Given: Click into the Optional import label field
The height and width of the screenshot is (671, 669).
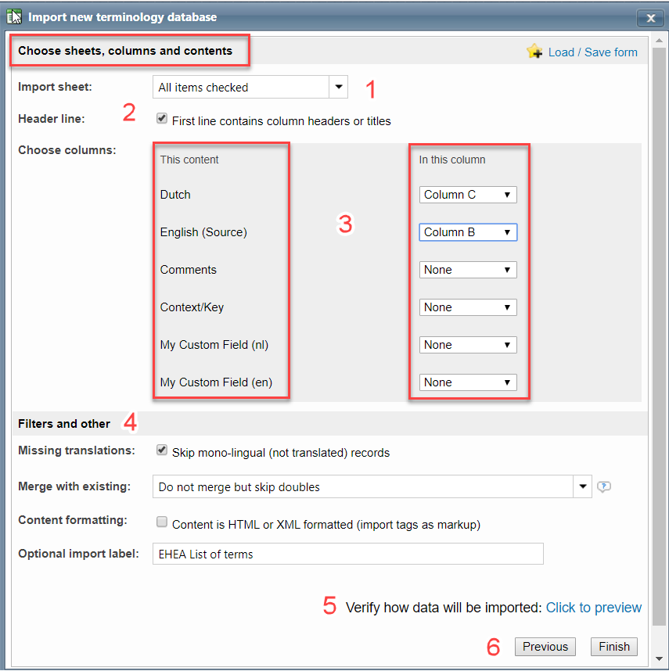Looking at the screenshot, I should click(347, 554).
